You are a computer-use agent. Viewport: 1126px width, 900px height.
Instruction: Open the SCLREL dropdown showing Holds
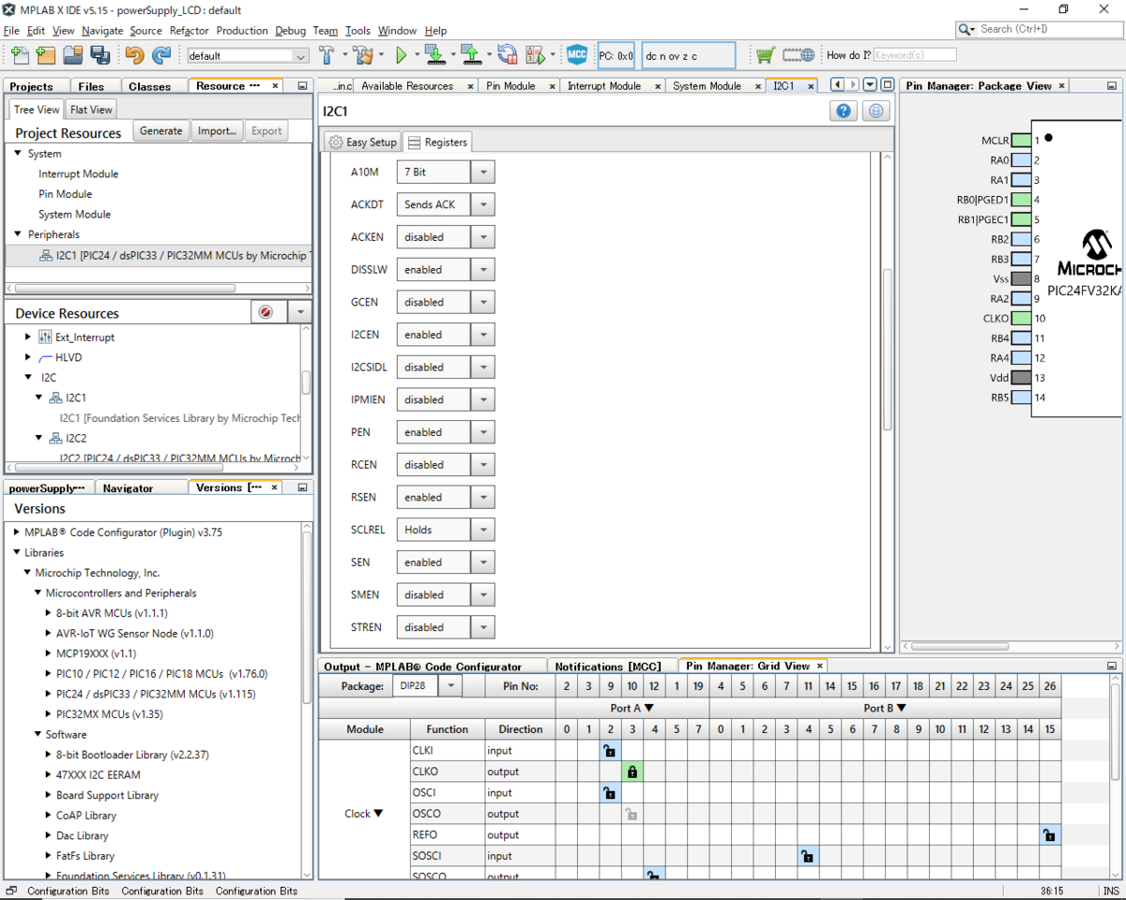[482, 530]
